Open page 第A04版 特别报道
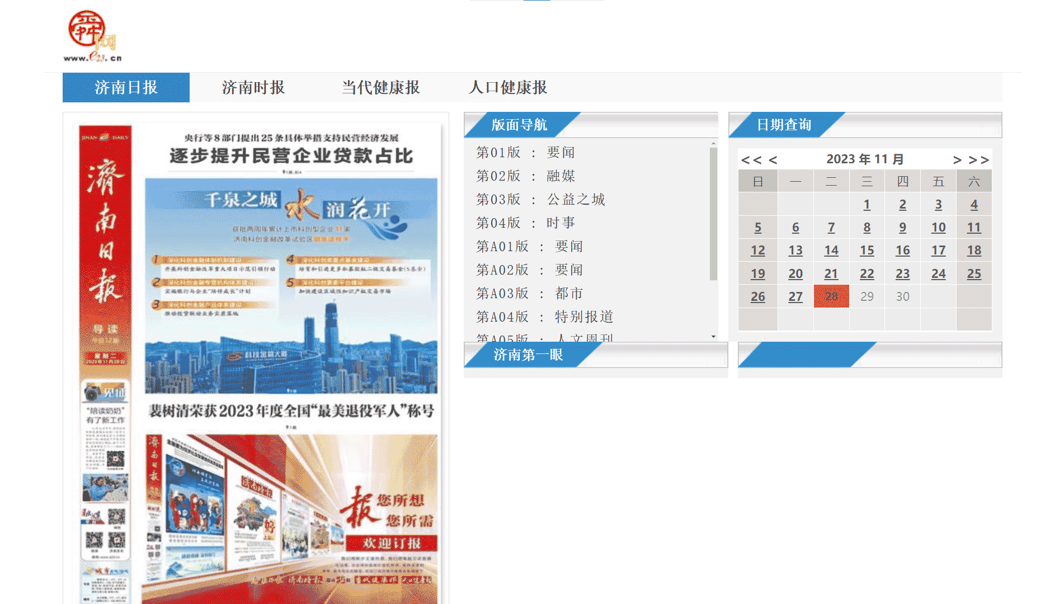This screenshot has height=604, width=1064. (x=544, y=317)
